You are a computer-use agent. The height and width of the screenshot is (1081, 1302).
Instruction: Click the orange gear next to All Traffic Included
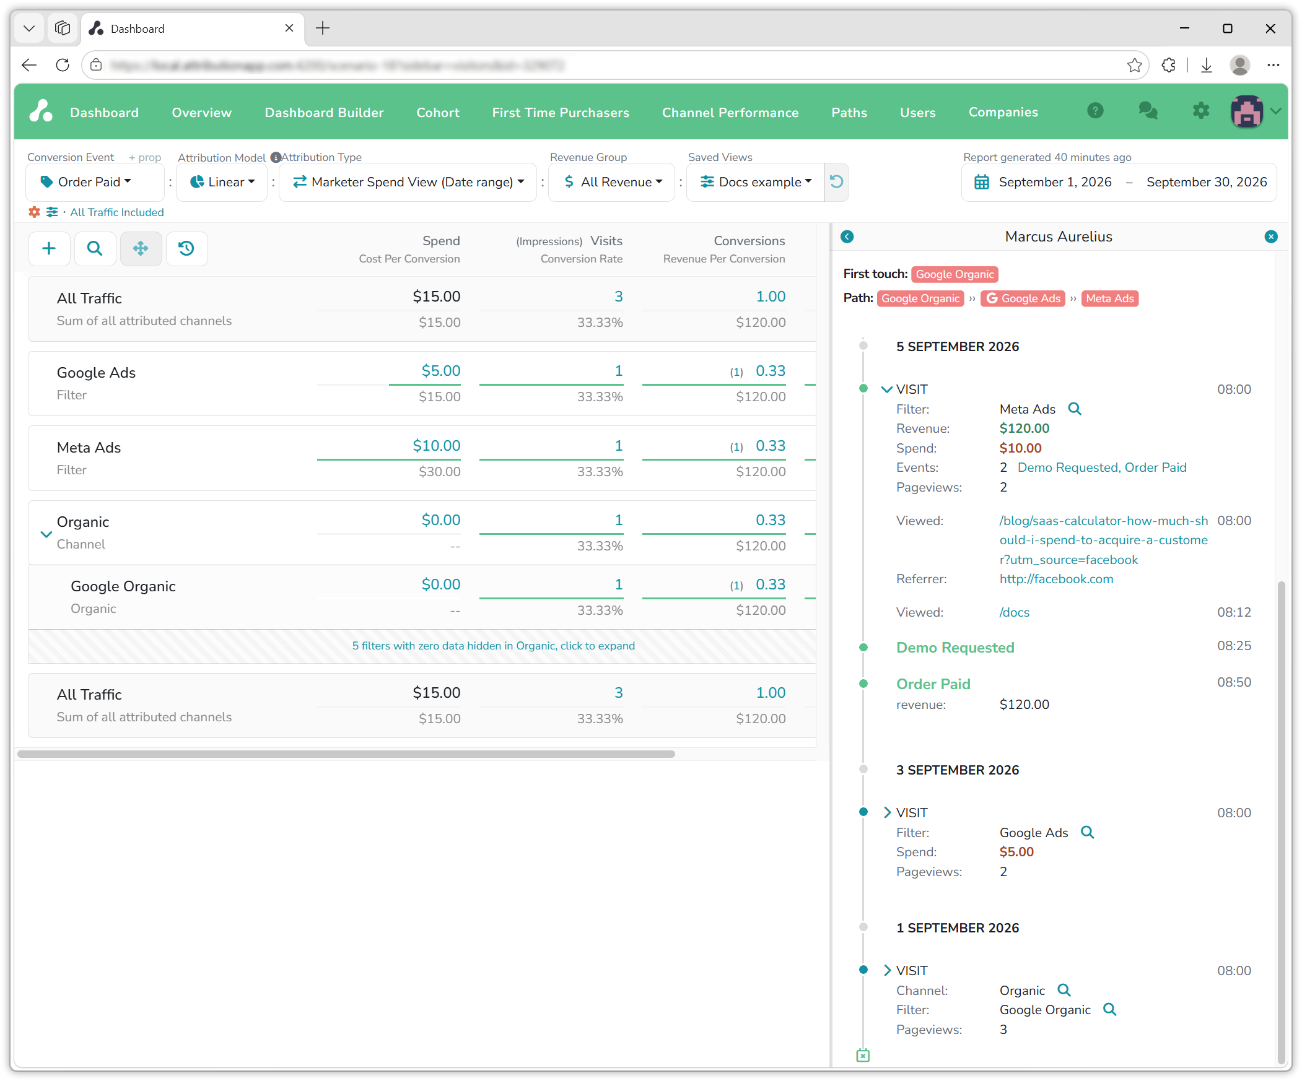click(34, 212)
